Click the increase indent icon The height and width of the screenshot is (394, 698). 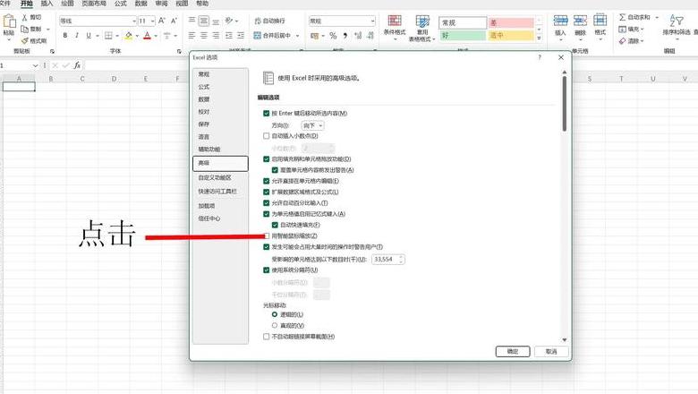point(241,35)
